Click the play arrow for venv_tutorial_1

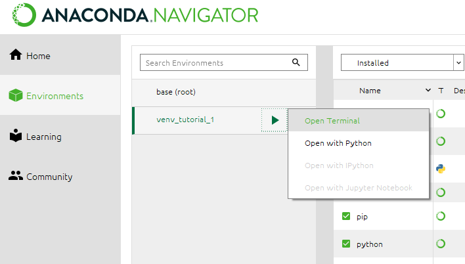pos(275,120)
